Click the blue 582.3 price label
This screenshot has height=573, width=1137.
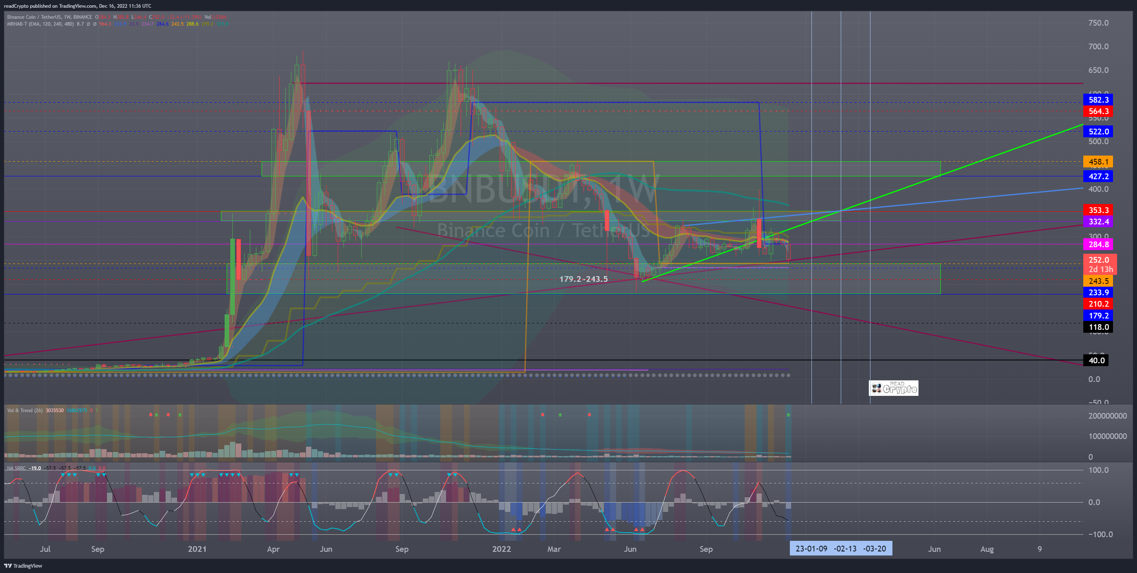coord(1098,100)
